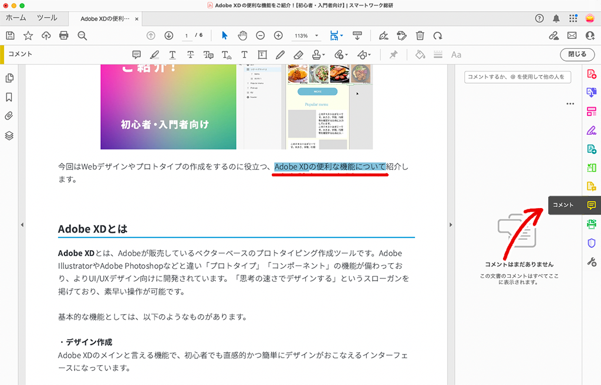Open the apps grid menu

coord(573,18)
